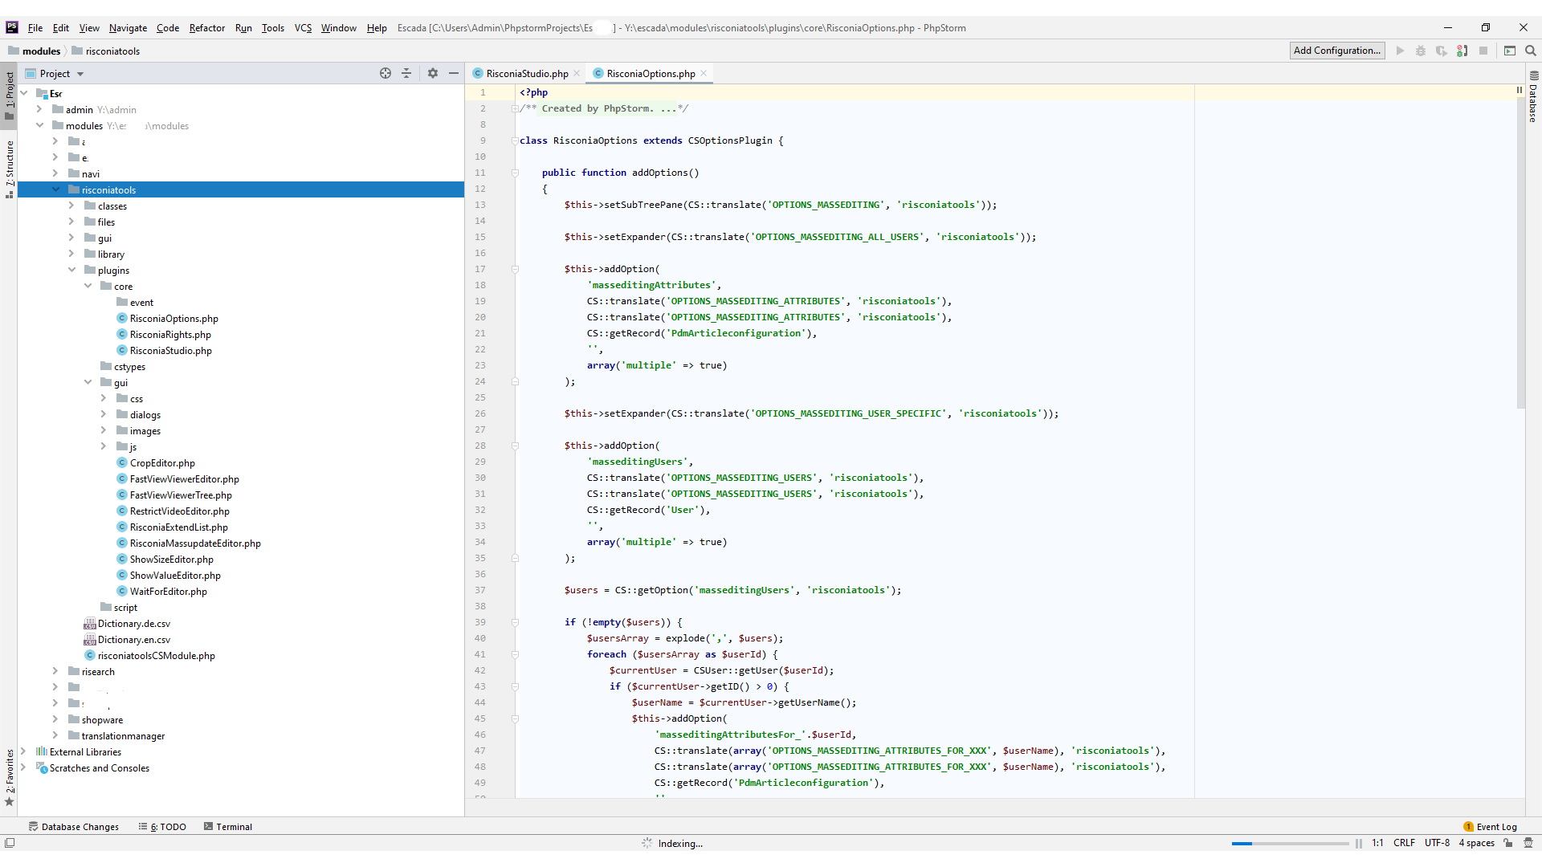Open the Project view dropdown
Viewport: 1542px width, 867px height.
click(x=80, y=74)
